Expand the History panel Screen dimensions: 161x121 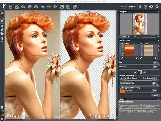[x=158, y=99]
